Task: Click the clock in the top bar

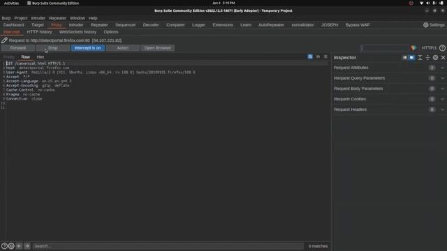Action: (223, 3)
